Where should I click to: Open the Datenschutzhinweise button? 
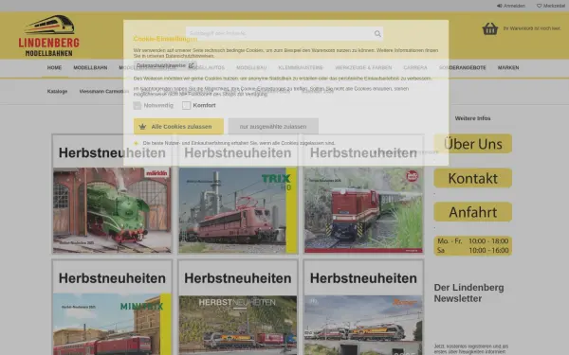pos(165,65)
